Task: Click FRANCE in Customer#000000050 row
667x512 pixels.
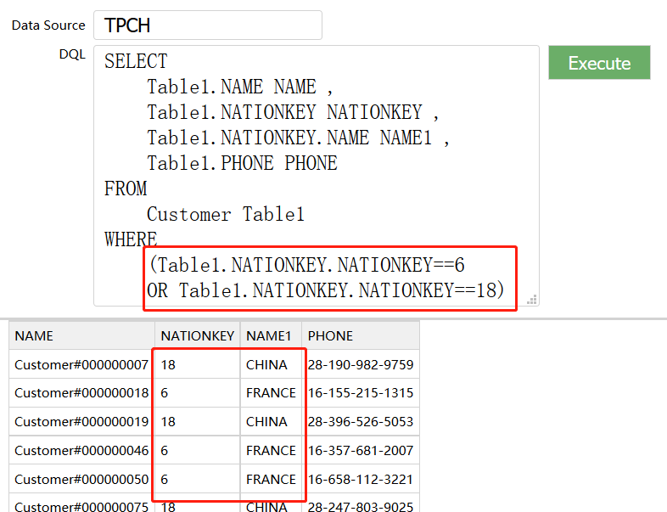Action: (x=271, y=479)
